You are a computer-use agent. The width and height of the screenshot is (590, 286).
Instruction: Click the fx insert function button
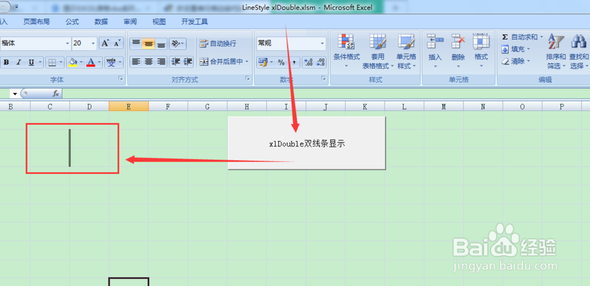tap(55, 93)
